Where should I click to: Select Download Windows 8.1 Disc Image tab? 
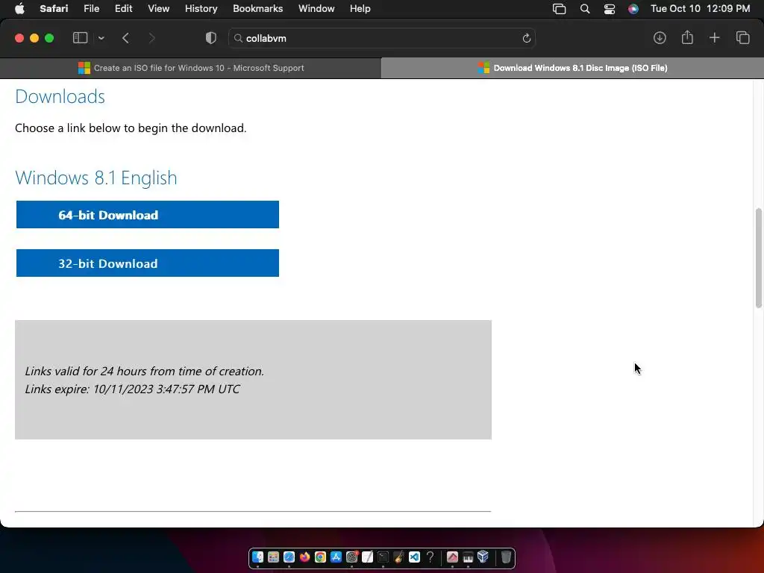click(x=572, y=68)
